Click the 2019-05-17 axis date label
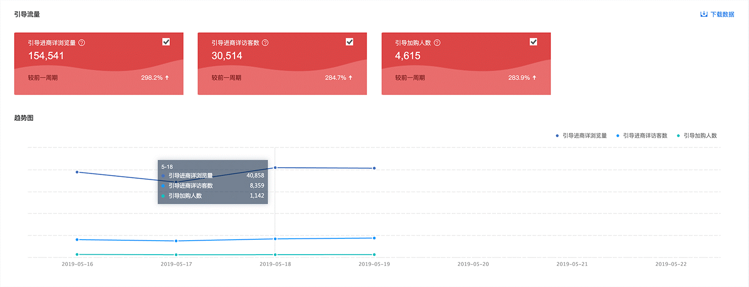749x287 pixels. [176, 264]
